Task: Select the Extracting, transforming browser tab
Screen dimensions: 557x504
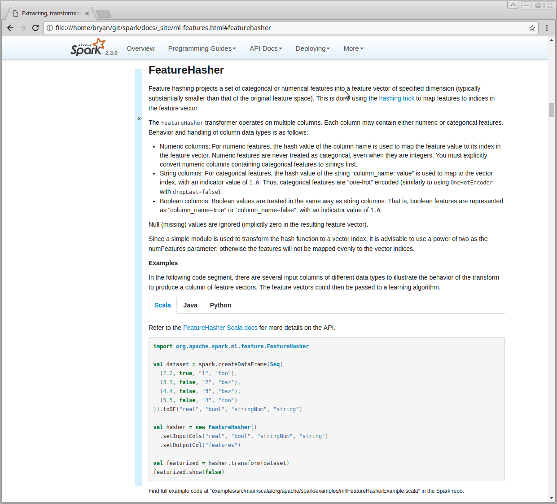Action: [50, 13]
